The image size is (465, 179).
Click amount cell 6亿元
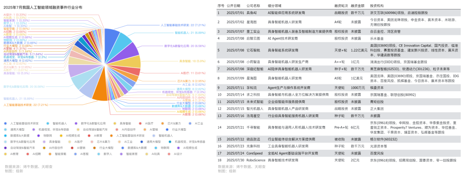coord(355,127)
